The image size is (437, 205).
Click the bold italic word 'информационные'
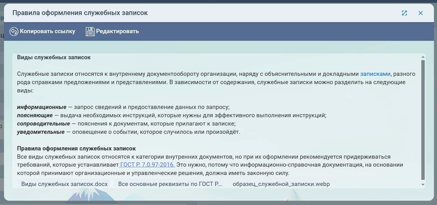[x=42, y=107]
